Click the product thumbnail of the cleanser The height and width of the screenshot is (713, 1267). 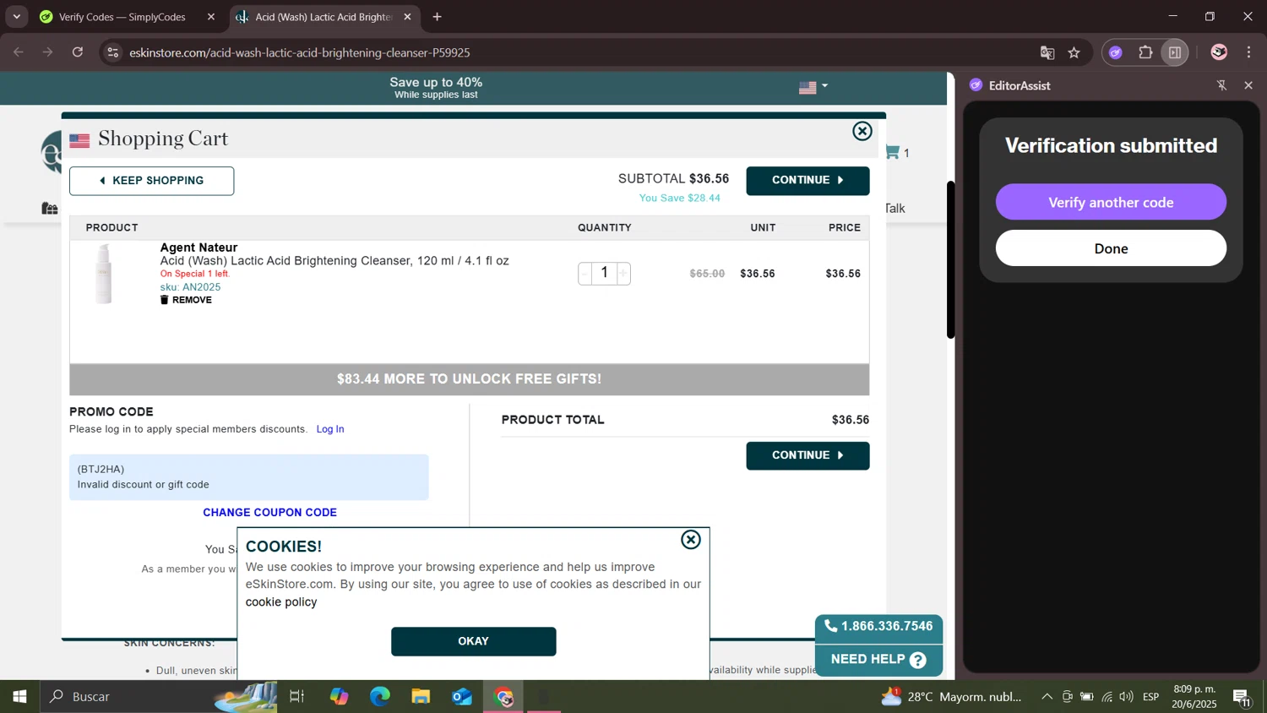pyautogui.click(x=103, y=274)
